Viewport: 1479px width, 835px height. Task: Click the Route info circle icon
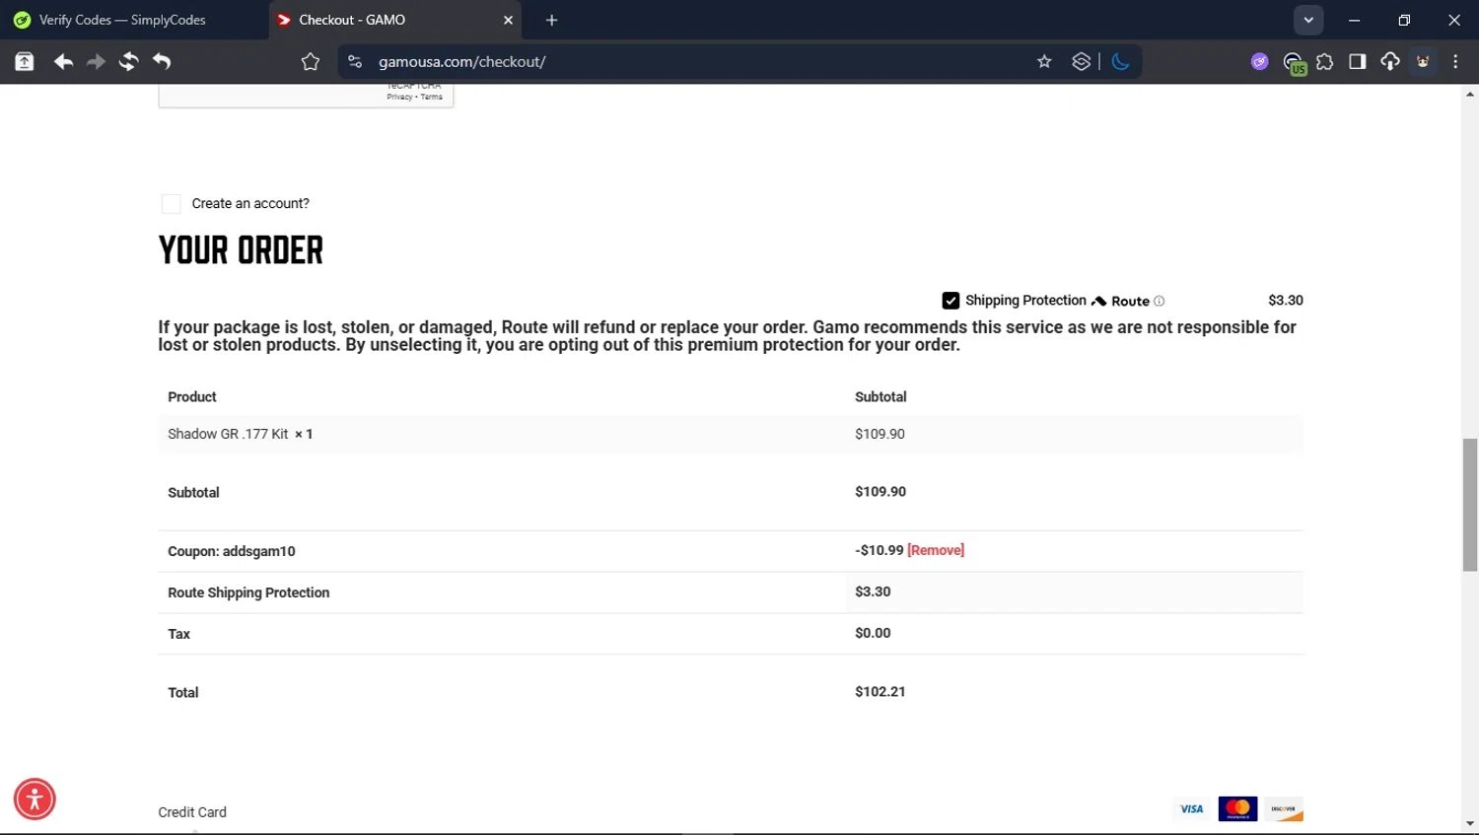tap(1160, 302)
